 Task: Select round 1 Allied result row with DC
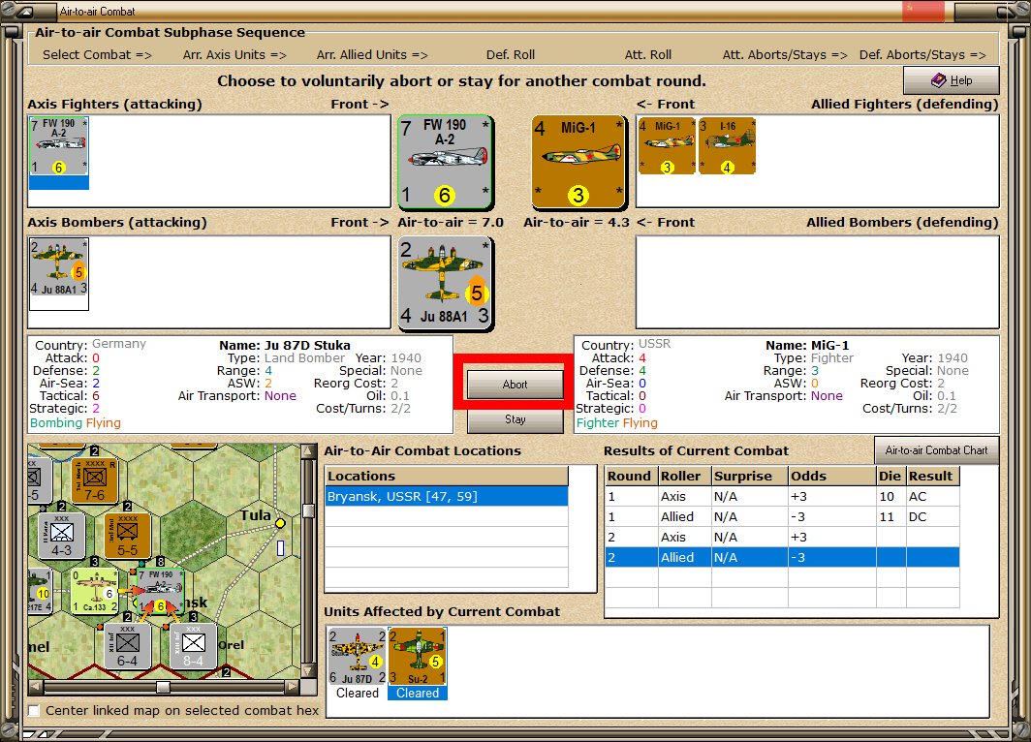tap(782, 516)
